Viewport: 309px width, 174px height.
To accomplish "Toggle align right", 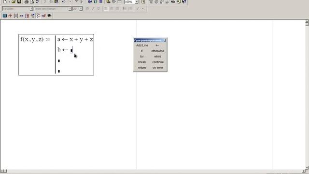I will (117, 9).
